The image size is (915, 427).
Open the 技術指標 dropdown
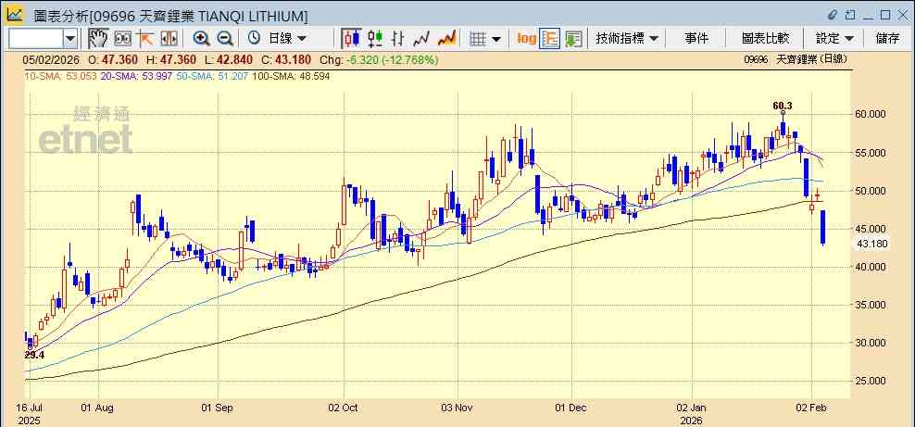626,39
